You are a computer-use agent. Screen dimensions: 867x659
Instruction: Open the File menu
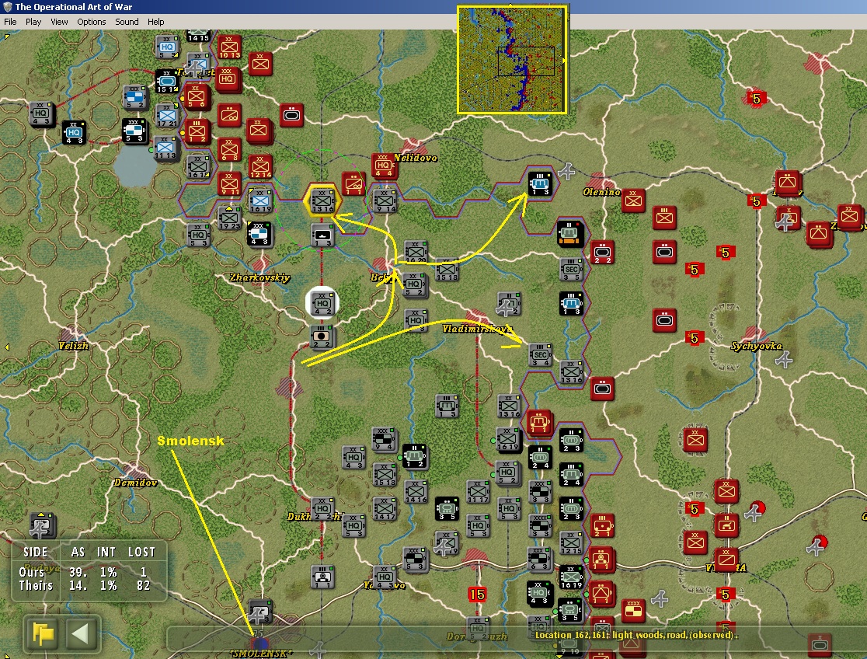coord(10,22)
